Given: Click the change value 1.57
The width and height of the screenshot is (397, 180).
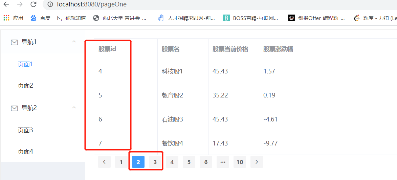Looking at the screenshot, I should tap(269, 71).
